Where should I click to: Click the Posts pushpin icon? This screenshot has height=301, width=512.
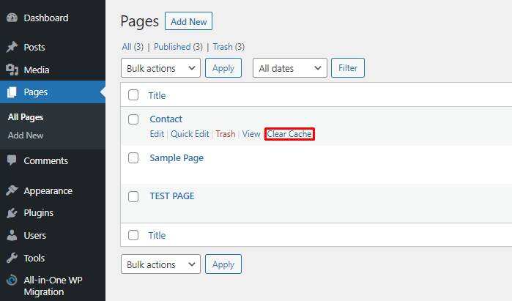12,47
